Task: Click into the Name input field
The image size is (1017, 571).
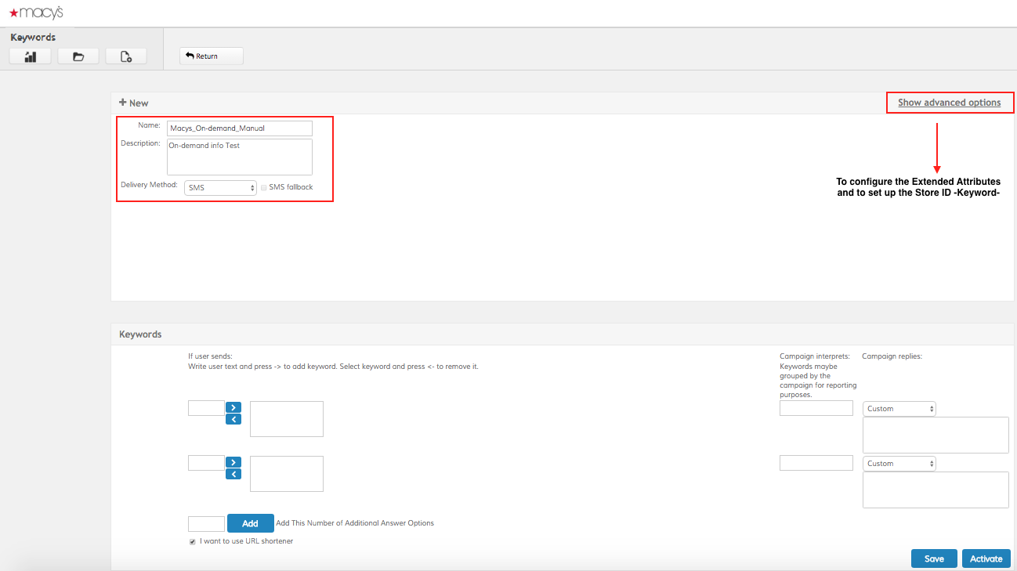Action: tap(239, 128)
